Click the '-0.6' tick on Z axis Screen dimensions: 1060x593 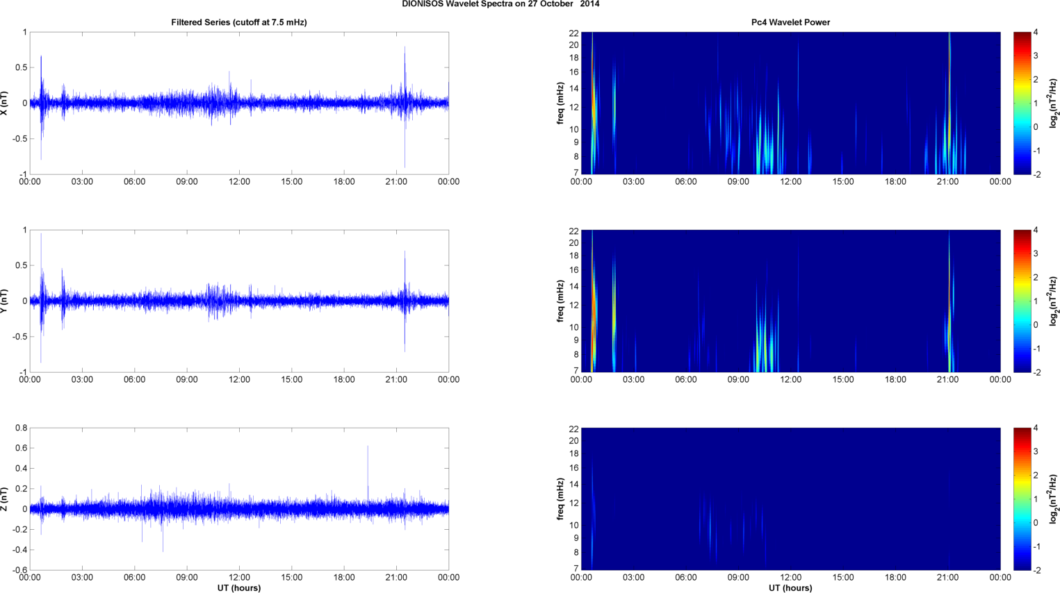(x=19, y=570)
